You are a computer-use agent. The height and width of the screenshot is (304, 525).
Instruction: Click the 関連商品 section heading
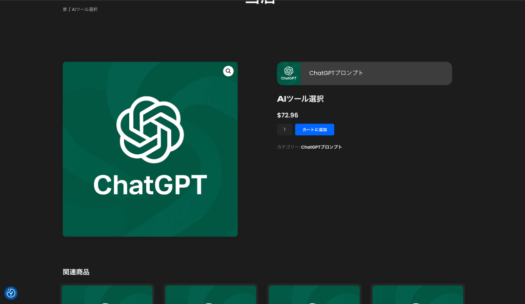[x=76, y=272]
